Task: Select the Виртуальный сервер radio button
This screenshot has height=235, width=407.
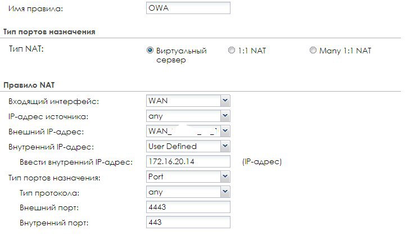Action: pos(150,50)
